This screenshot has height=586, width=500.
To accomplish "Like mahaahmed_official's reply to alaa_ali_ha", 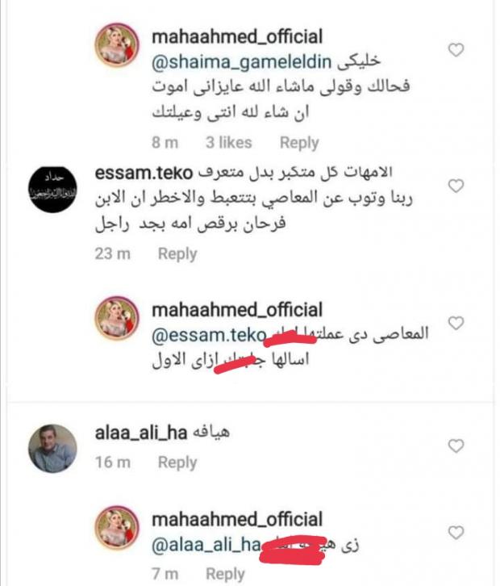I will click(x=456, y=532).
